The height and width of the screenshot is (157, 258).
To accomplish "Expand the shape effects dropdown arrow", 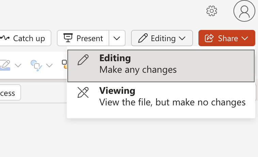I will tap(49, 65).
